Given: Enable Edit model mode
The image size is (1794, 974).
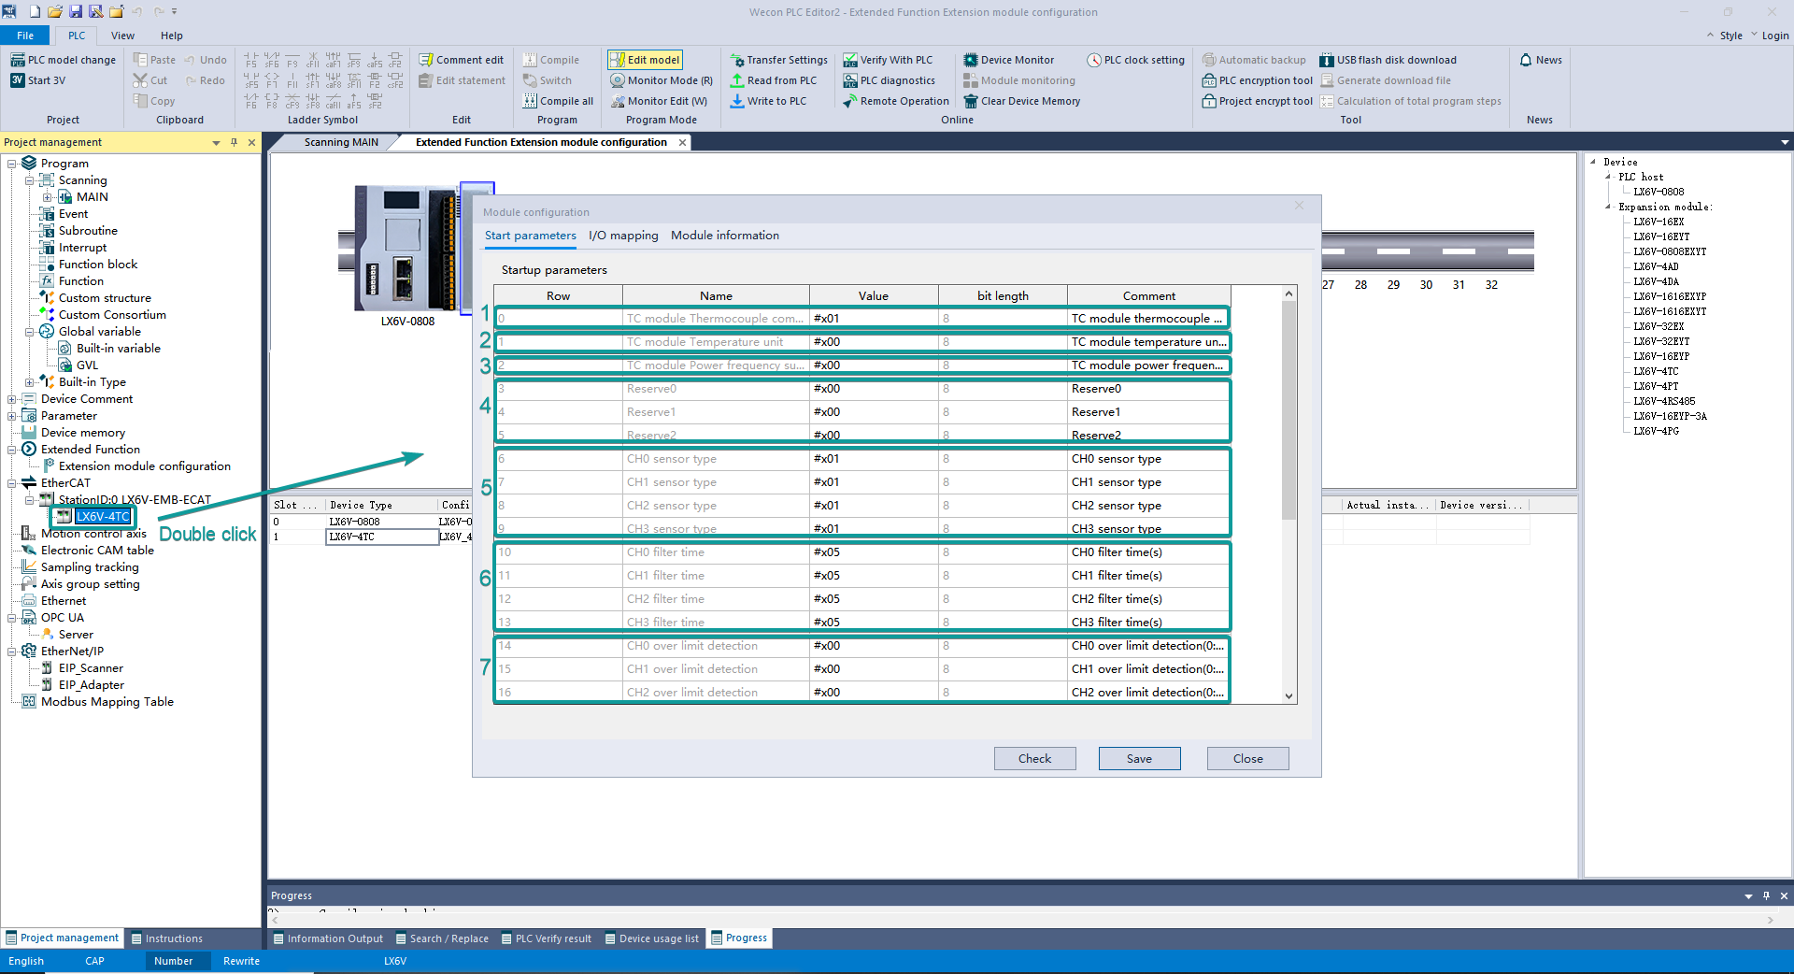Looking at the screenshot, I should (x=645, y=60).
